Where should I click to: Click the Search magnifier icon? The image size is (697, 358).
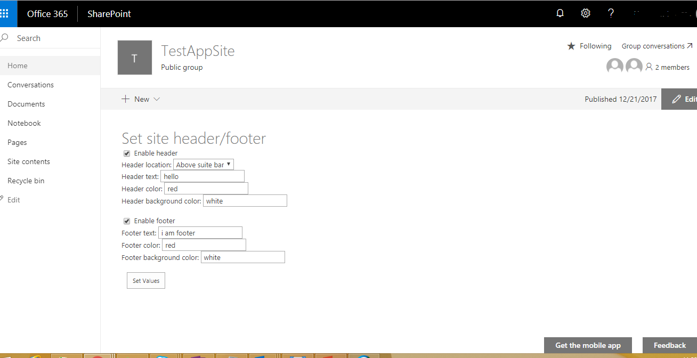coord(4,38)
